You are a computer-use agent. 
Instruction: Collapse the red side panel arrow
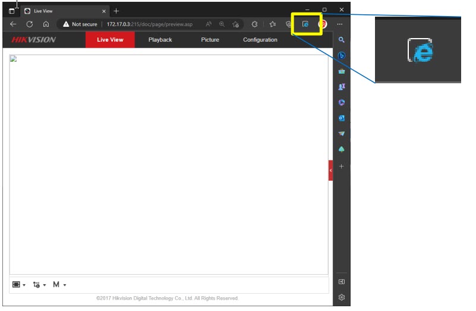click(331, 170)
